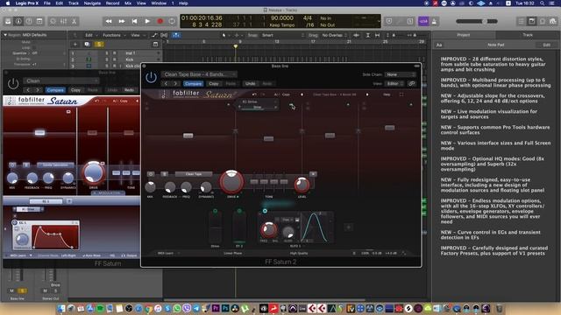
Task: Open Clean Tape distortion style selector
Action: [194, 174]
